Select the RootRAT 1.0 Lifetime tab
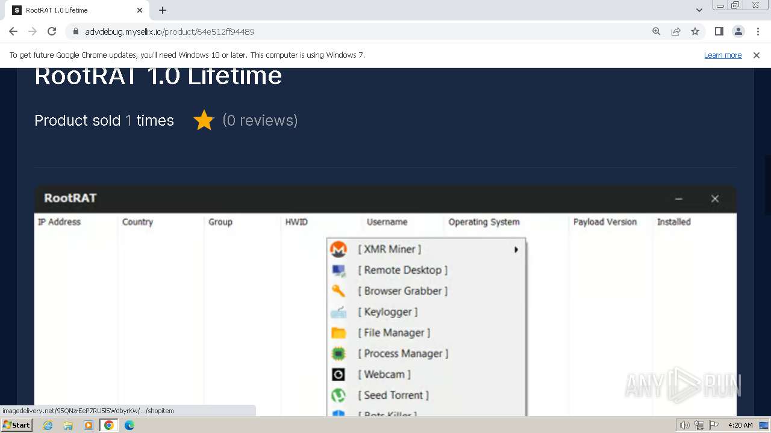 (77, 10)
